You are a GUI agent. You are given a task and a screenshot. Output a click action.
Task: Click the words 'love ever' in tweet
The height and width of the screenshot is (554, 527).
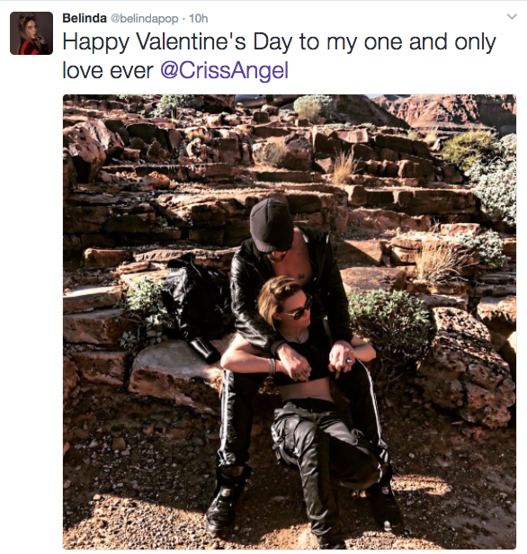click(x=108, y=70)
